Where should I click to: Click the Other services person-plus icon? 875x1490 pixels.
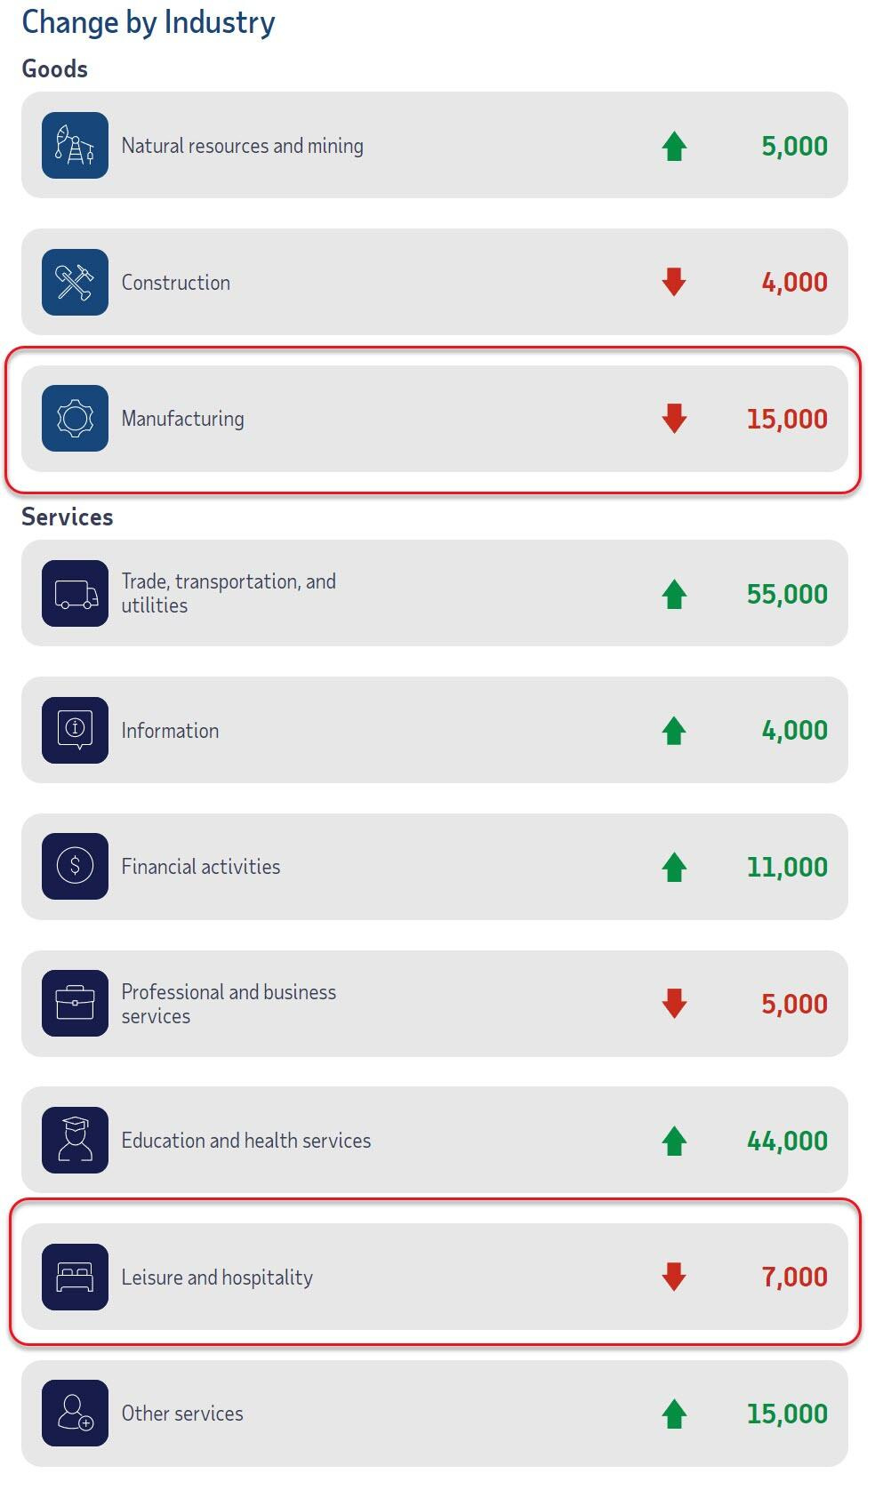coord(75,1413)
